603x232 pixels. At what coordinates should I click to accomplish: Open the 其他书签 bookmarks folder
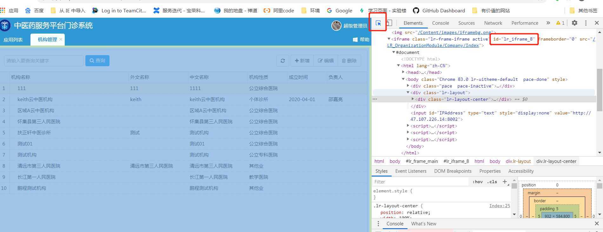tap(583, 10)
